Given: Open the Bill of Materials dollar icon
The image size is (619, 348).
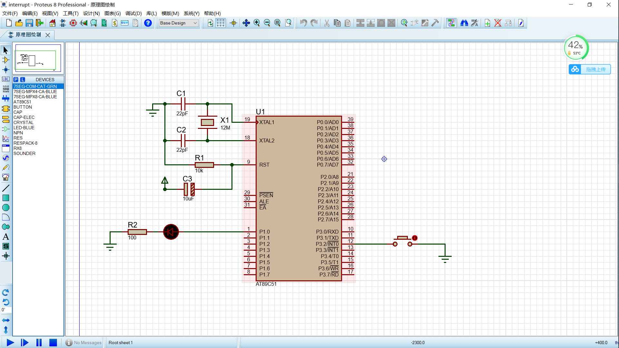Looking at the screenshot, I should coord(114,23).
